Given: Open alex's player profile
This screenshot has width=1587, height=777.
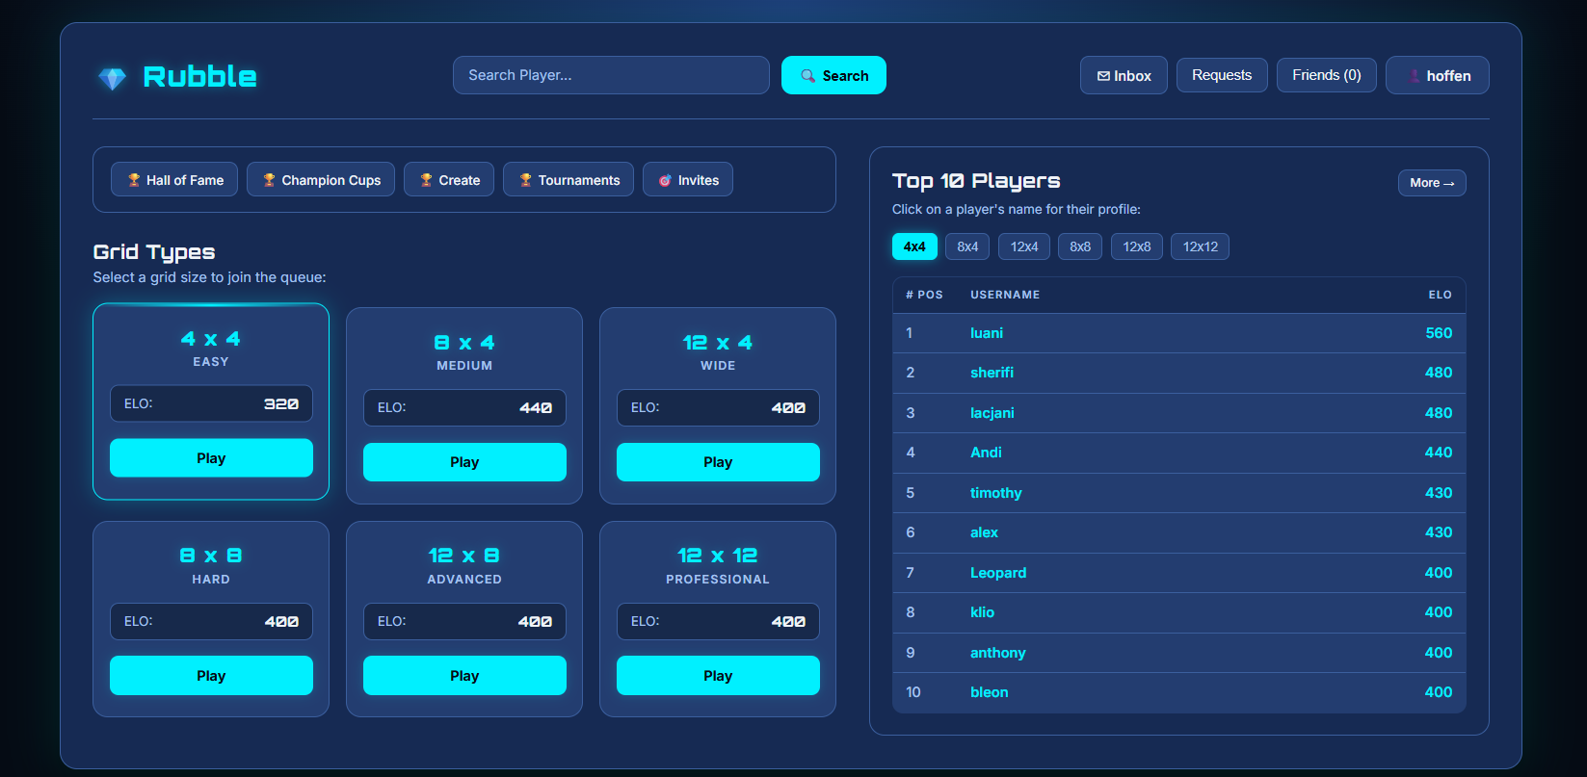Looking at the screenshot, I should (x=984, y=532).
